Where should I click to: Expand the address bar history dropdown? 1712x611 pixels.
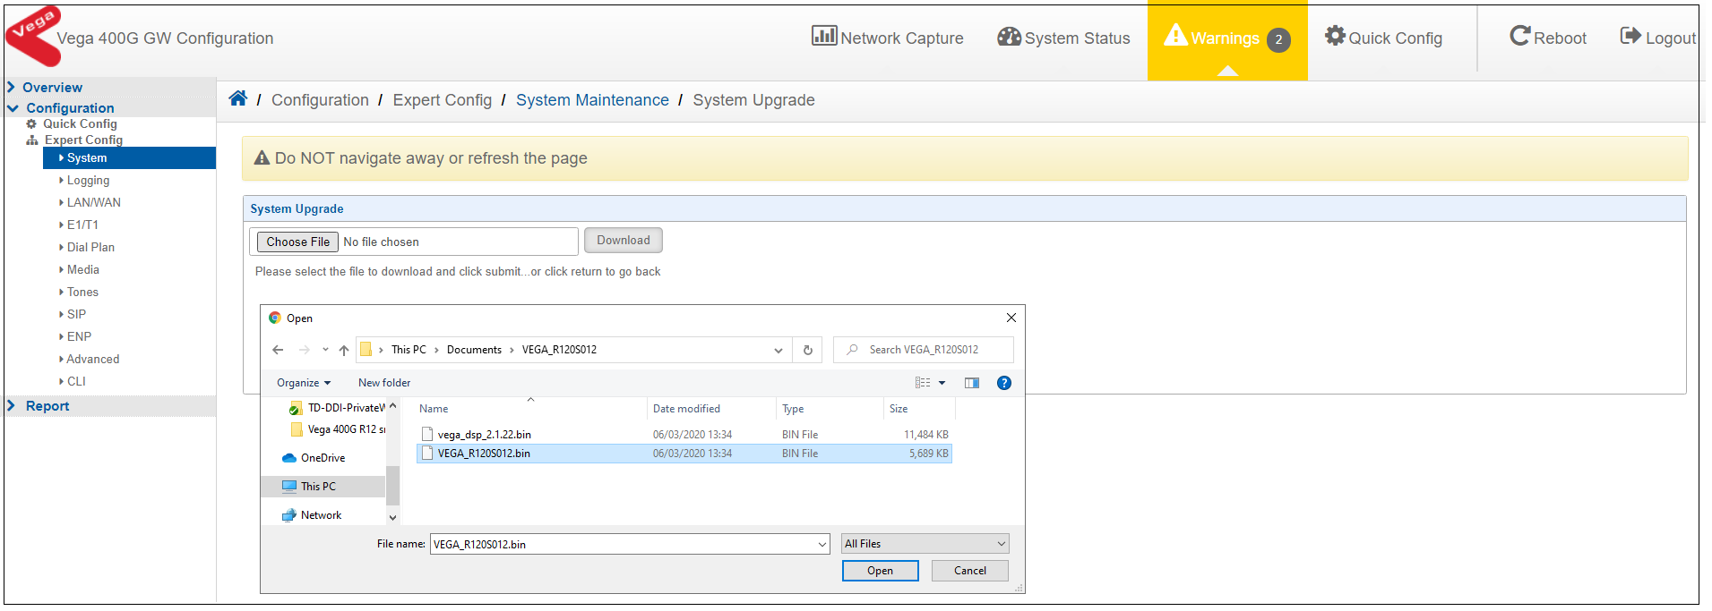point(779,350)
